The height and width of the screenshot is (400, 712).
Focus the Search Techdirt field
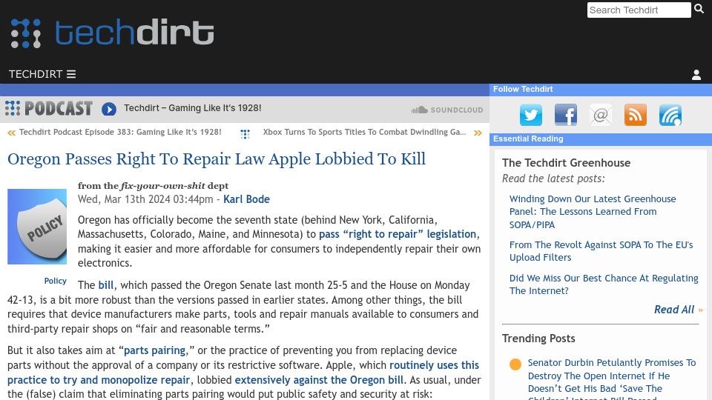point(639,10)
